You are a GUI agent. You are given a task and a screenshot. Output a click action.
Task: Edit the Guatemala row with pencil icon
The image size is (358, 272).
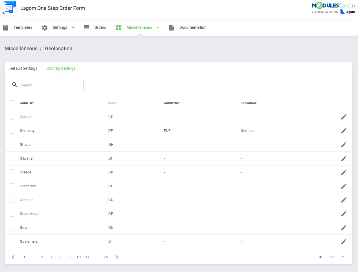pos(344,241)
